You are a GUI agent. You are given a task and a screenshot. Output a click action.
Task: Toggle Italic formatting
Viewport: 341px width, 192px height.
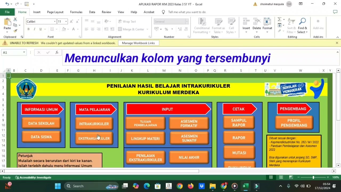34,29
